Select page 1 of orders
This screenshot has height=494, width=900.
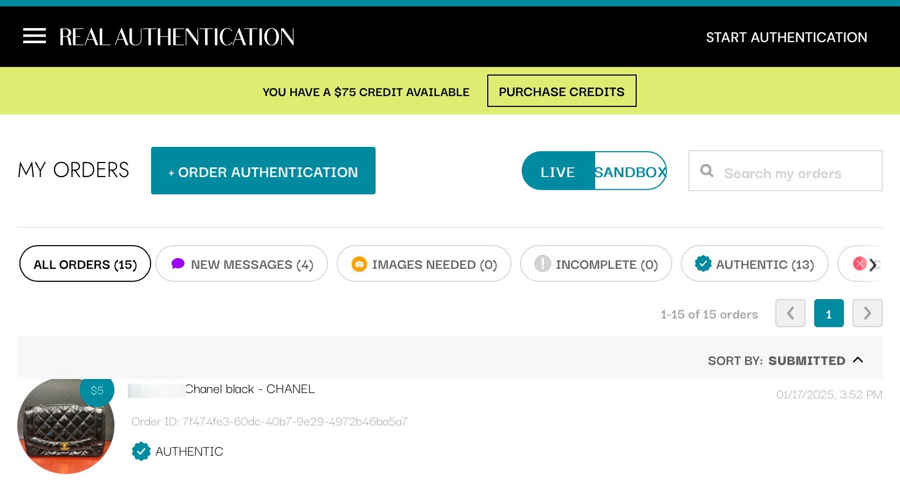point(829,313)
